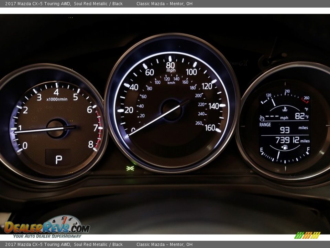Click the coolant temperature icon

click(x=285, y=109)
